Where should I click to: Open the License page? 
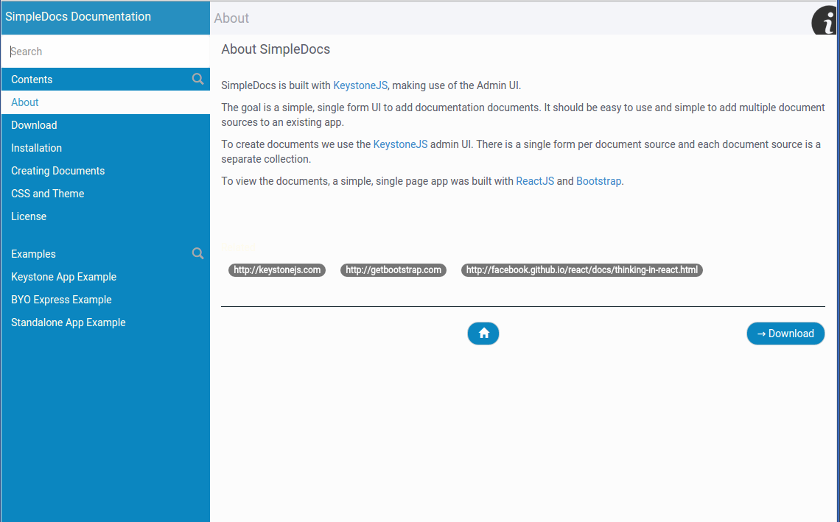[x=105, y=216]
